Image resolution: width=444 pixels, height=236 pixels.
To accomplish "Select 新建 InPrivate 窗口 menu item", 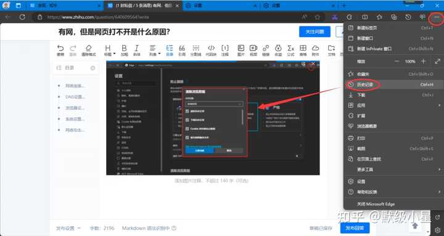I will tap(393, 49).
